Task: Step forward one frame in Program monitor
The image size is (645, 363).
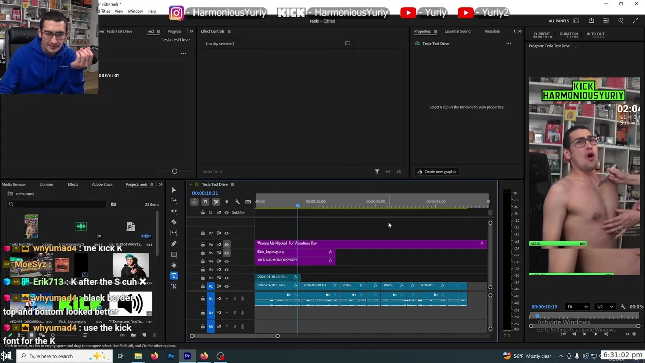Action: (x=595, y=334)
